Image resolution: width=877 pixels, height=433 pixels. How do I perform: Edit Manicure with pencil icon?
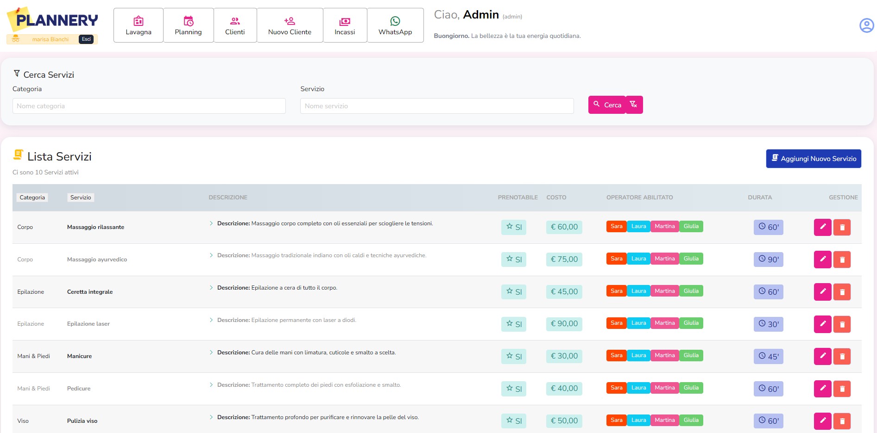[x=823, y=356]
